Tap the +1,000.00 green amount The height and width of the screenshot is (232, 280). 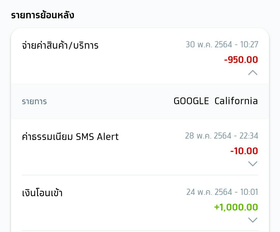pyautogui.click(x=236, y=207)
